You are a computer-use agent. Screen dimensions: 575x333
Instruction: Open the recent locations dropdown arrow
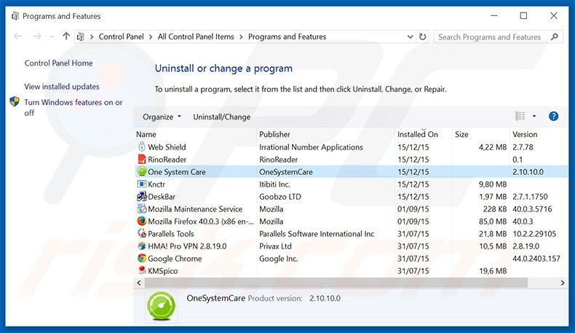pyautogui.click(x=52, y=36)
